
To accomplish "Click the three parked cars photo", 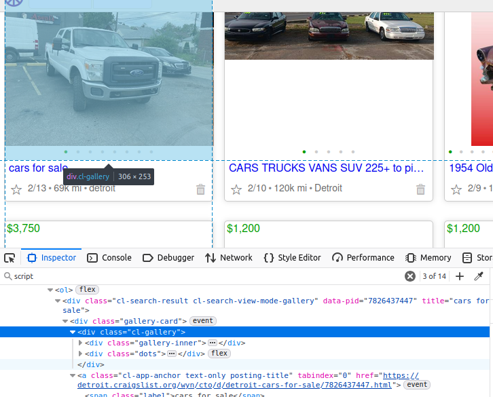I will (329, 36).
